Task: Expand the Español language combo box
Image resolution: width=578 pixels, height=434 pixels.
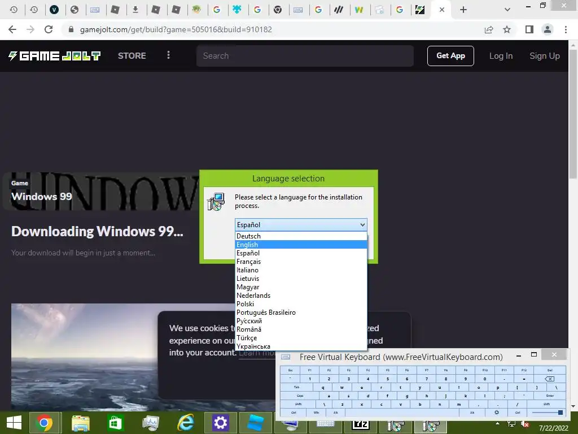Action: point(301,225)
